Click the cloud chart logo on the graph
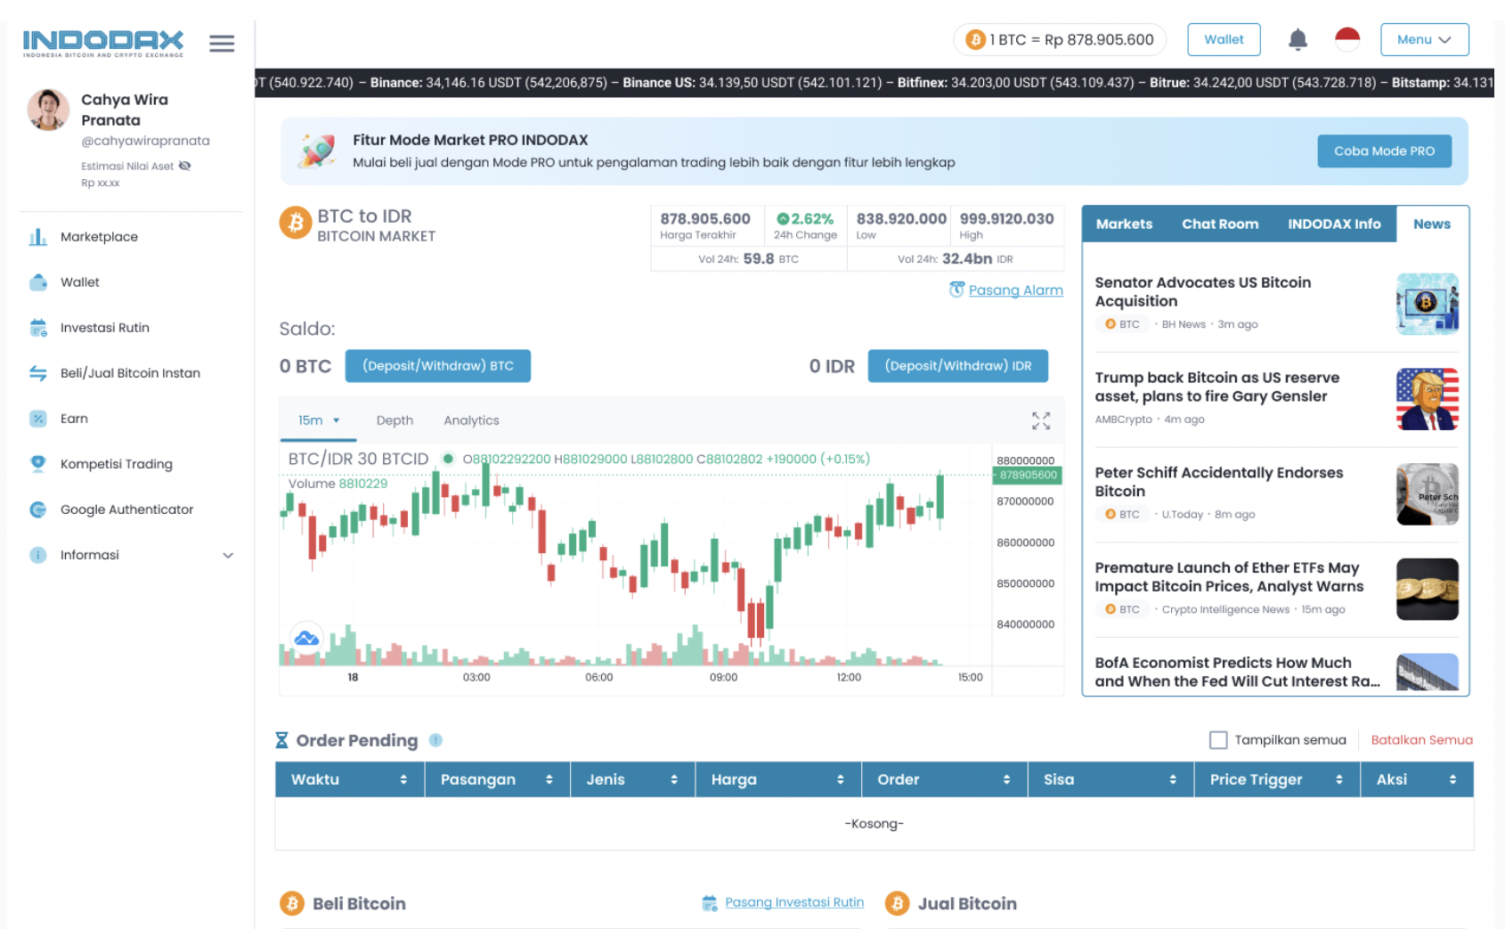Image resolution: width=1505 pixels, height=929 pixels. (x=306, y=638)
